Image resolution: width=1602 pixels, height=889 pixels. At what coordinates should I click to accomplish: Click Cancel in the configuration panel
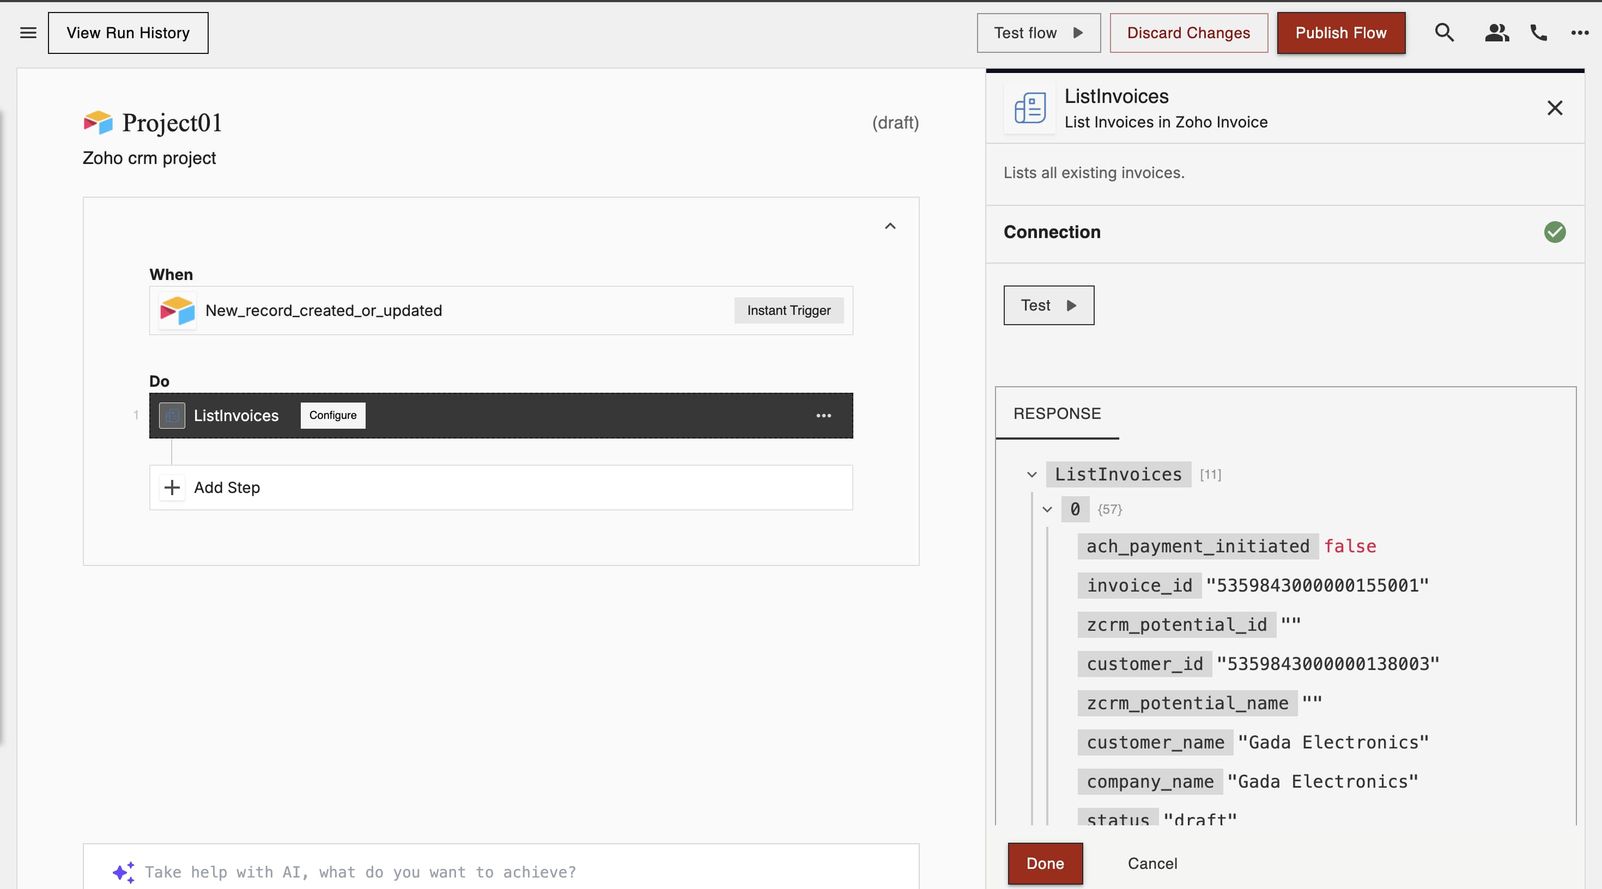1152,863
